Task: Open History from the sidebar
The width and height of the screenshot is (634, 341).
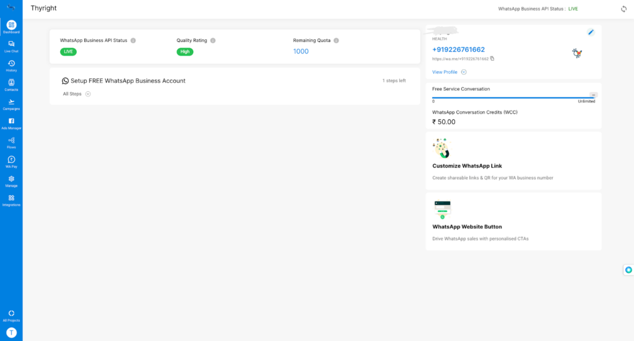Action: [x=11, y=65]
